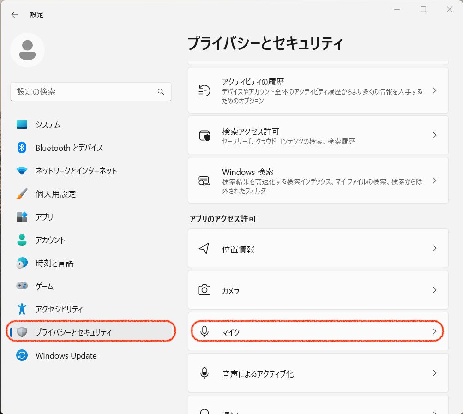Close the Settings window
Viewport: 463px width, 414px height.
coord(450,9)
